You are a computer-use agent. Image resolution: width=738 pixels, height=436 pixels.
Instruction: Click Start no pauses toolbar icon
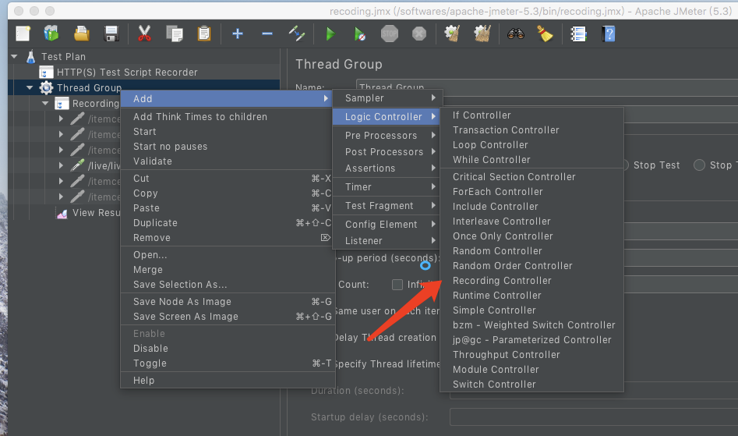tap(359, 34)
